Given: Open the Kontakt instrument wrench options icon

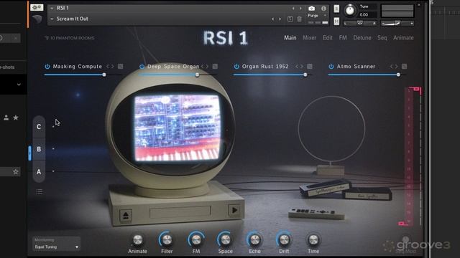Looking at the screenshot, I should (x=37, y=8).
